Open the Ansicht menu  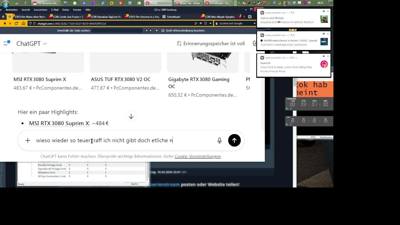(x=26, y=10)
